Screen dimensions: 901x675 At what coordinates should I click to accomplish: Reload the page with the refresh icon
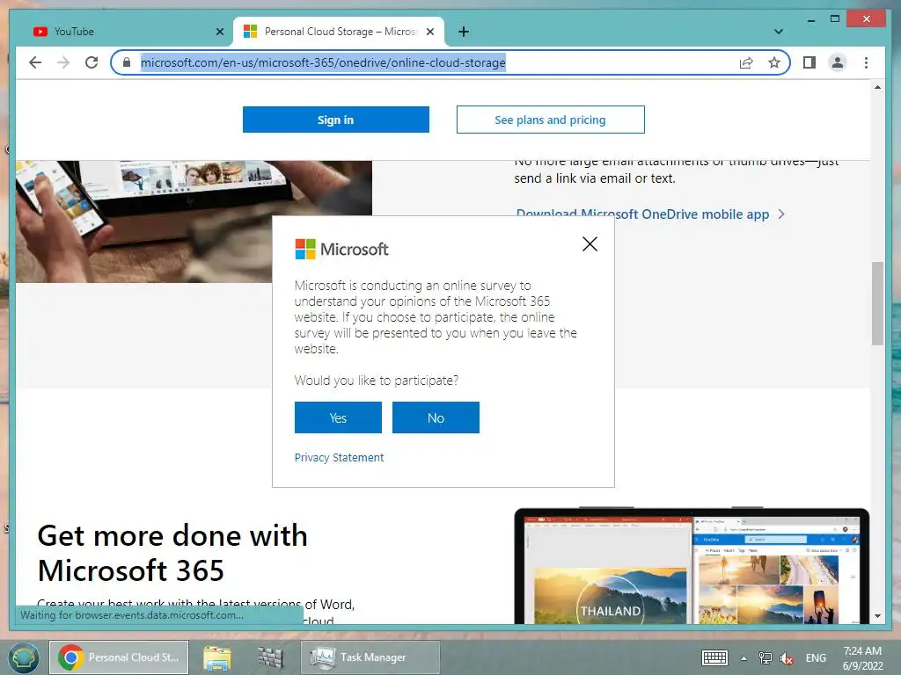[x=92, y=62]
